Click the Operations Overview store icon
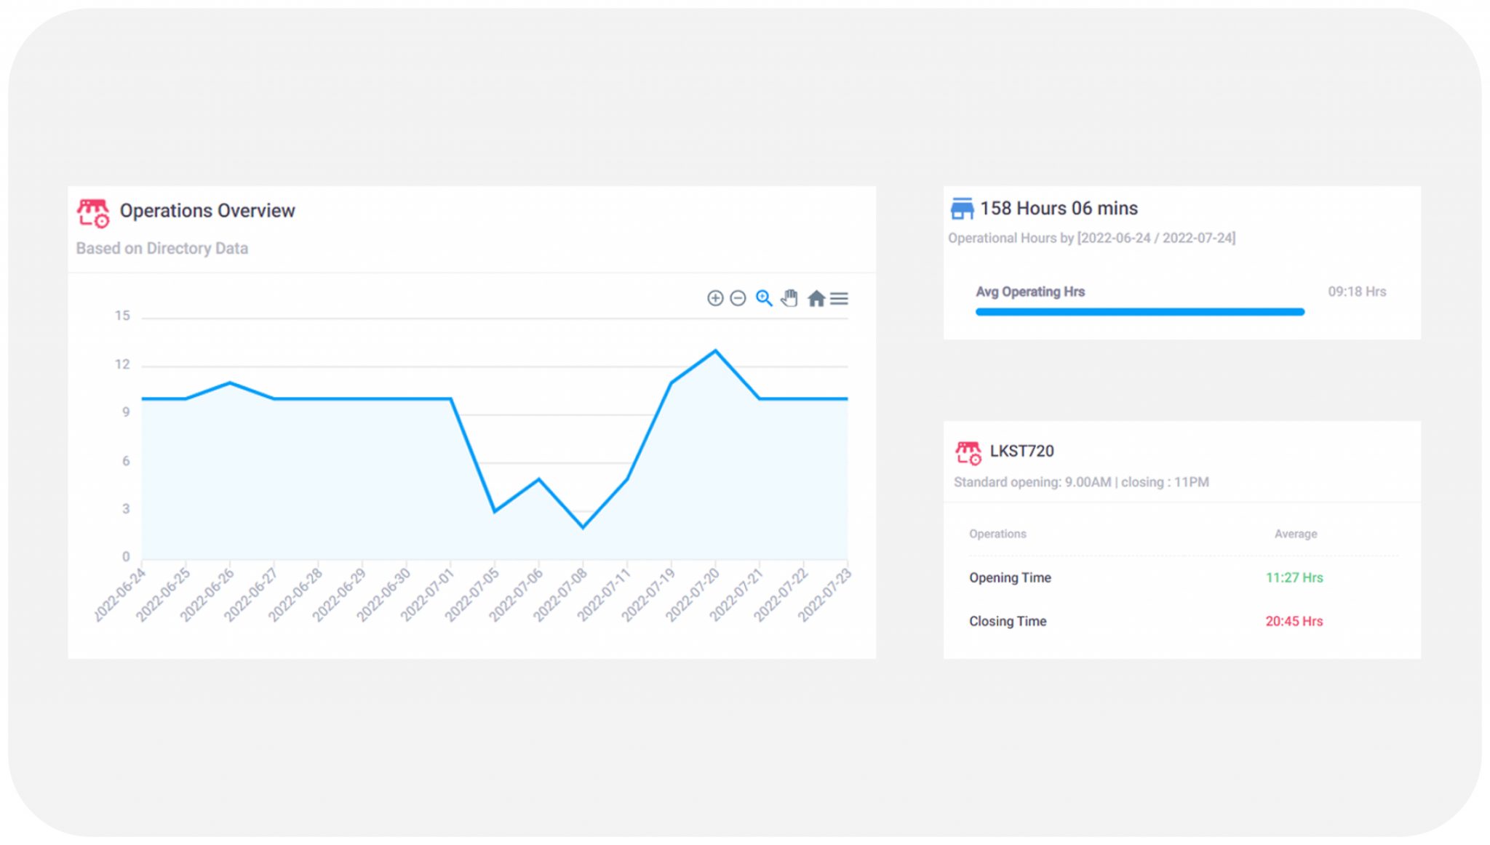Image resolution: width=1490 pixels, height=845 pixels. [x=93, y=212]
